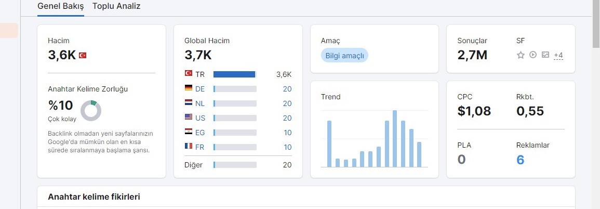Screen dimensions: 600x209
Task: Click the US flag in country list
Action: (x=188, y=117)
